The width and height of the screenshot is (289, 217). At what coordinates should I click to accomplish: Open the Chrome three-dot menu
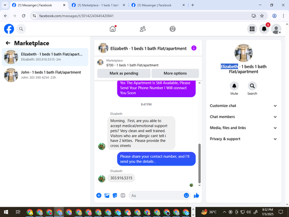tap(283, 16)
